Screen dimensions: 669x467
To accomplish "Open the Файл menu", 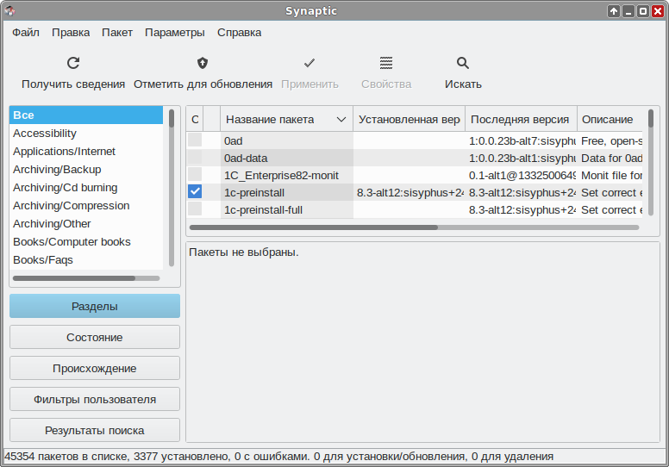I will point(26,33).
